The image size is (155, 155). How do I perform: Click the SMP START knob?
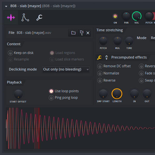tap(103, 94)
